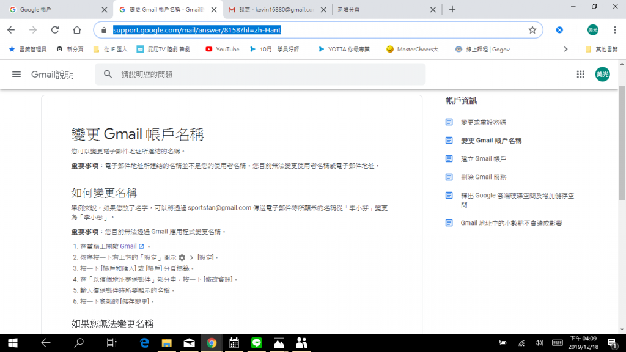Image resolution: width=626 pixels, height=352 pixels.
Task: Open the Mail app on the taskbar
Action: [190, 343]
